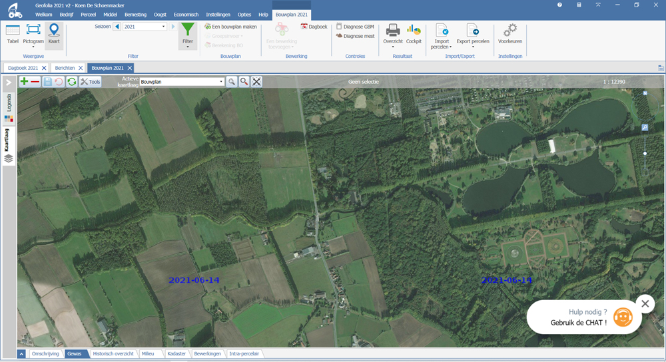Open the Oogst menu
Viewport: 666px width, 362px height.
[160, 15]
